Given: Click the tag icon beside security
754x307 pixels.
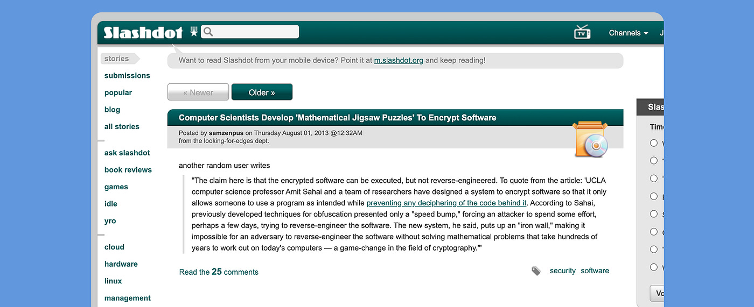Looking at the screenshot, I should (x=536, y=271).
